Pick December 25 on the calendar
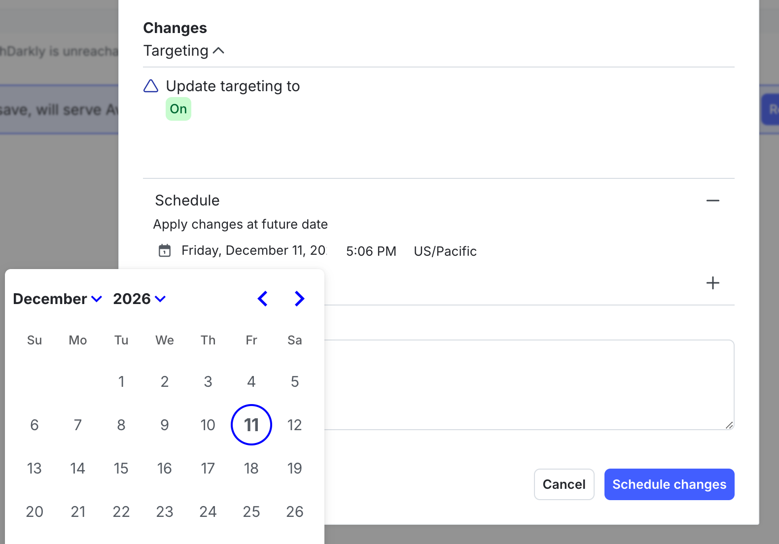This screenshot has height=544, width=779. 251,511
